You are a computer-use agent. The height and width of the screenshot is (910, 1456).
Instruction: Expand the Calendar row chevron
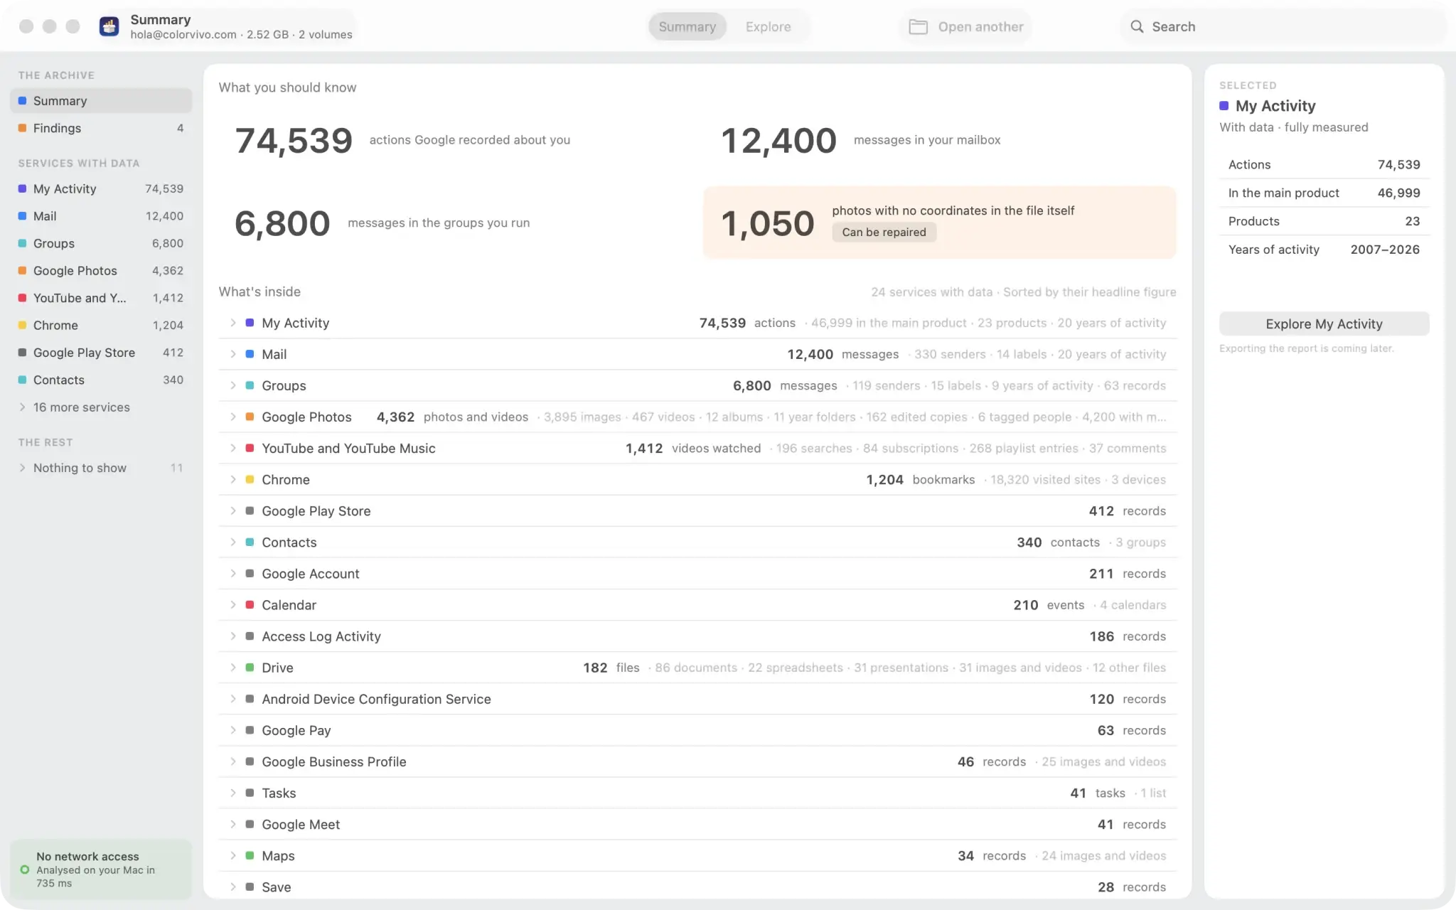(232, 604)
